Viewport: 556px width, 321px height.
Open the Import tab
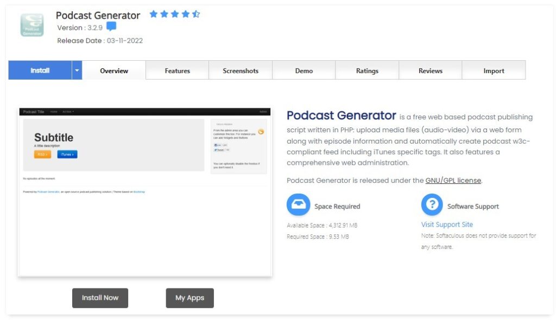(x=494, y=70)
